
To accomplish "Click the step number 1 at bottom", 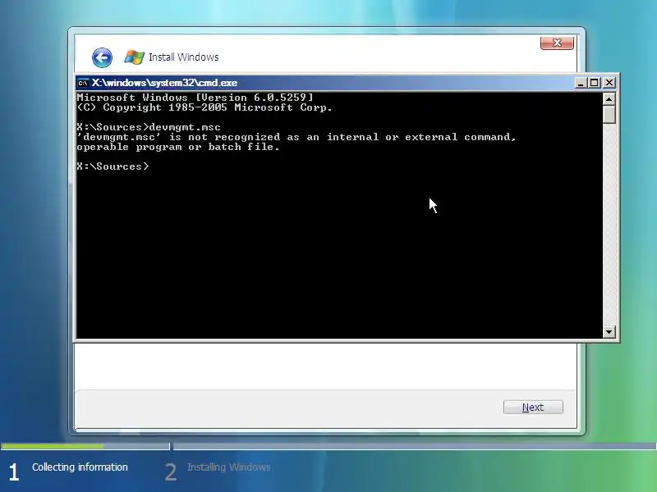I will (14, 472).
